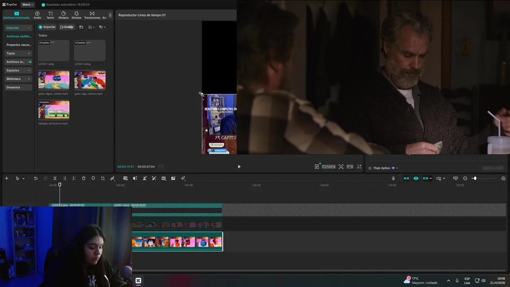Click the auto reframe icon
Screen dimensions: 510x287
point(112,178)
